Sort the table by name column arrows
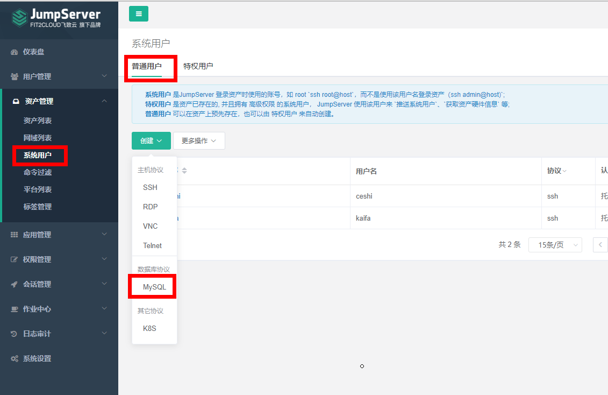The image size is (608, 395). point(184,171)
